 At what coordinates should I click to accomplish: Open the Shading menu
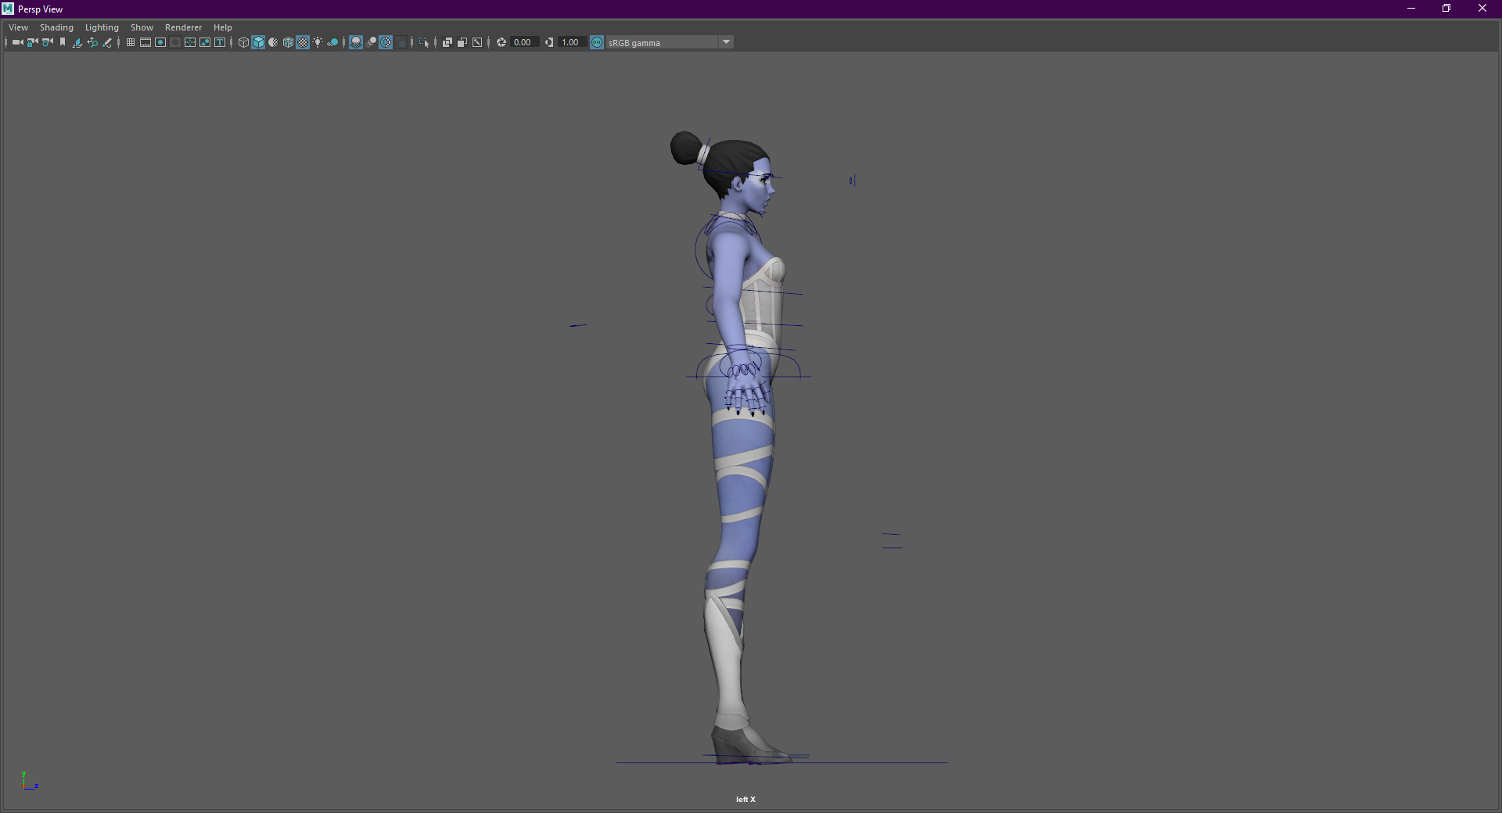coord(56,27)
